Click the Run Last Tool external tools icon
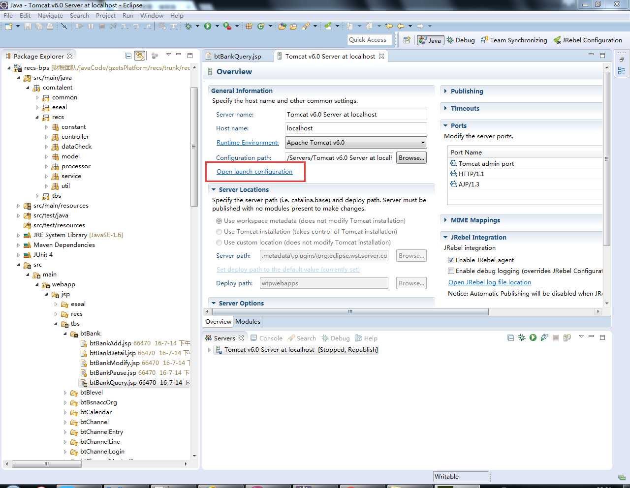Image resolution: width=630 pixels, height=488 pixels. pos(227,26)
